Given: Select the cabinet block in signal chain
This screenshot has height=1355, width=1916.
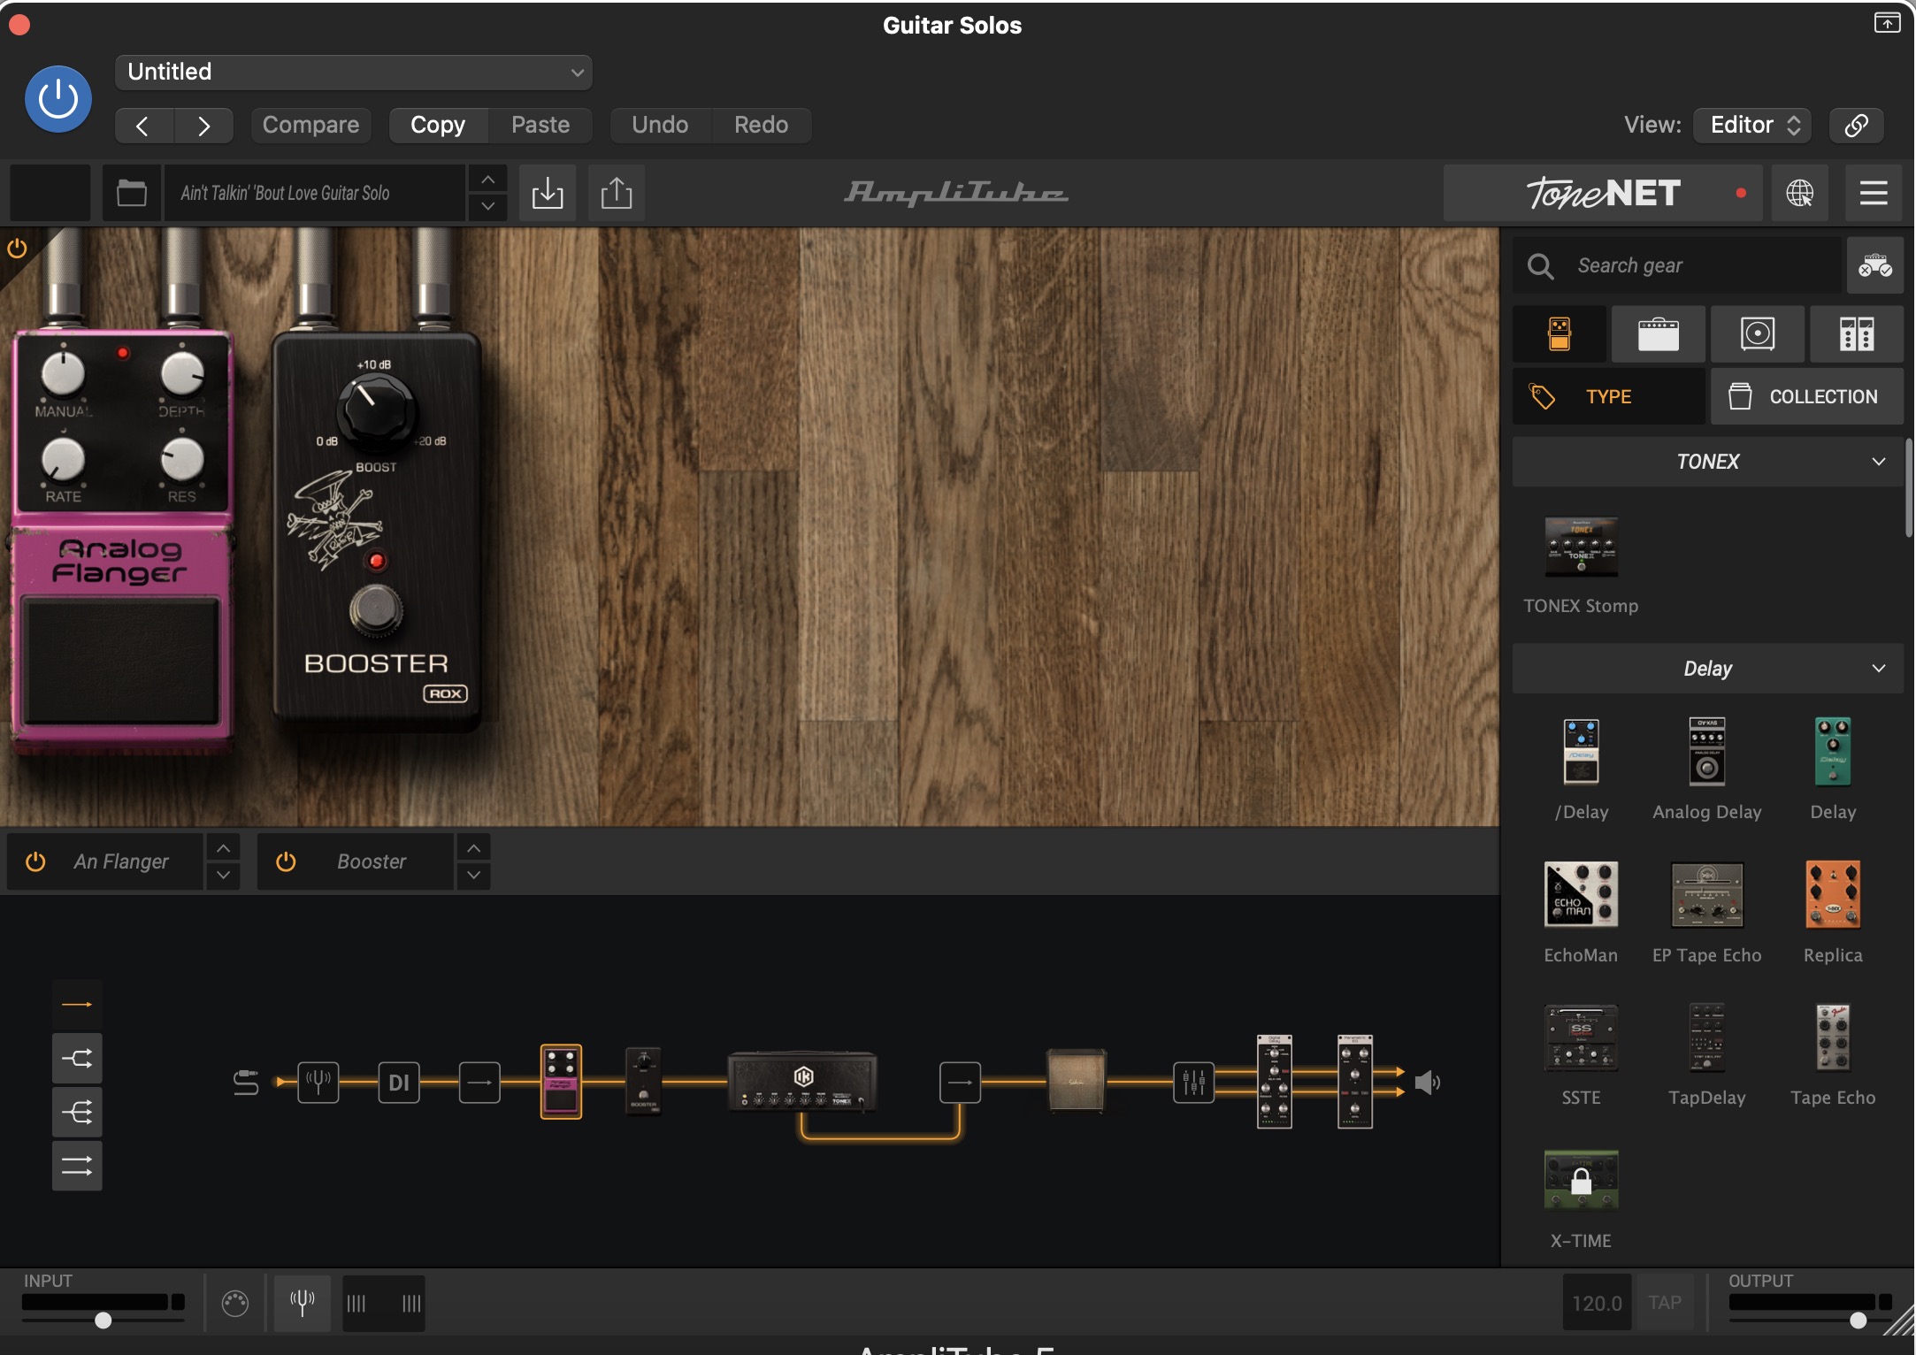Looking at the screenshot, I should tap(1076, 1080).
